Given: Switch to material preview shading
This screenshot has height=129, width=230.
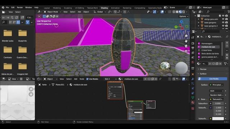Looking at the screenshot, I should [x=180, y=12].
